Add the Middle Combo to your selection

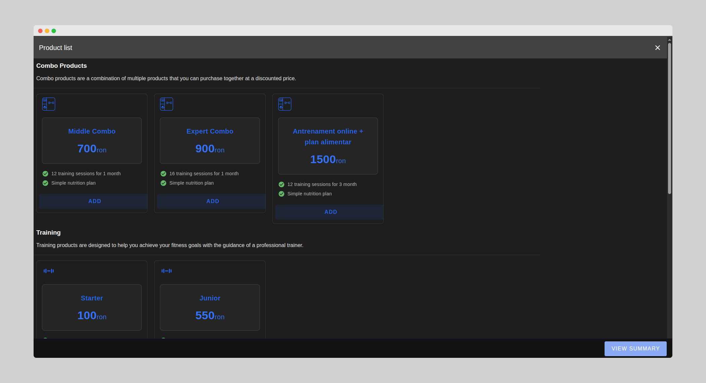[x=94, y=201]
